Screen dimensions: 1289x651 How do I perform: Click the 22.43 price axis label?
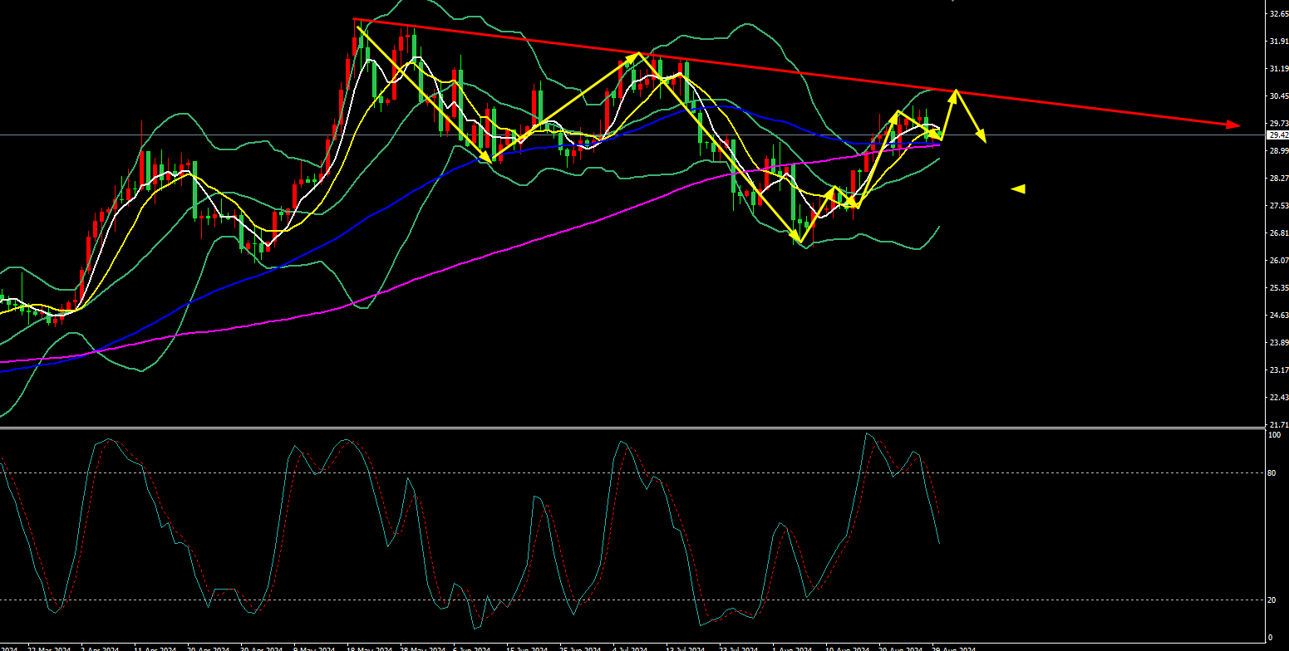pyautogui.click(x=1278, y=398)
